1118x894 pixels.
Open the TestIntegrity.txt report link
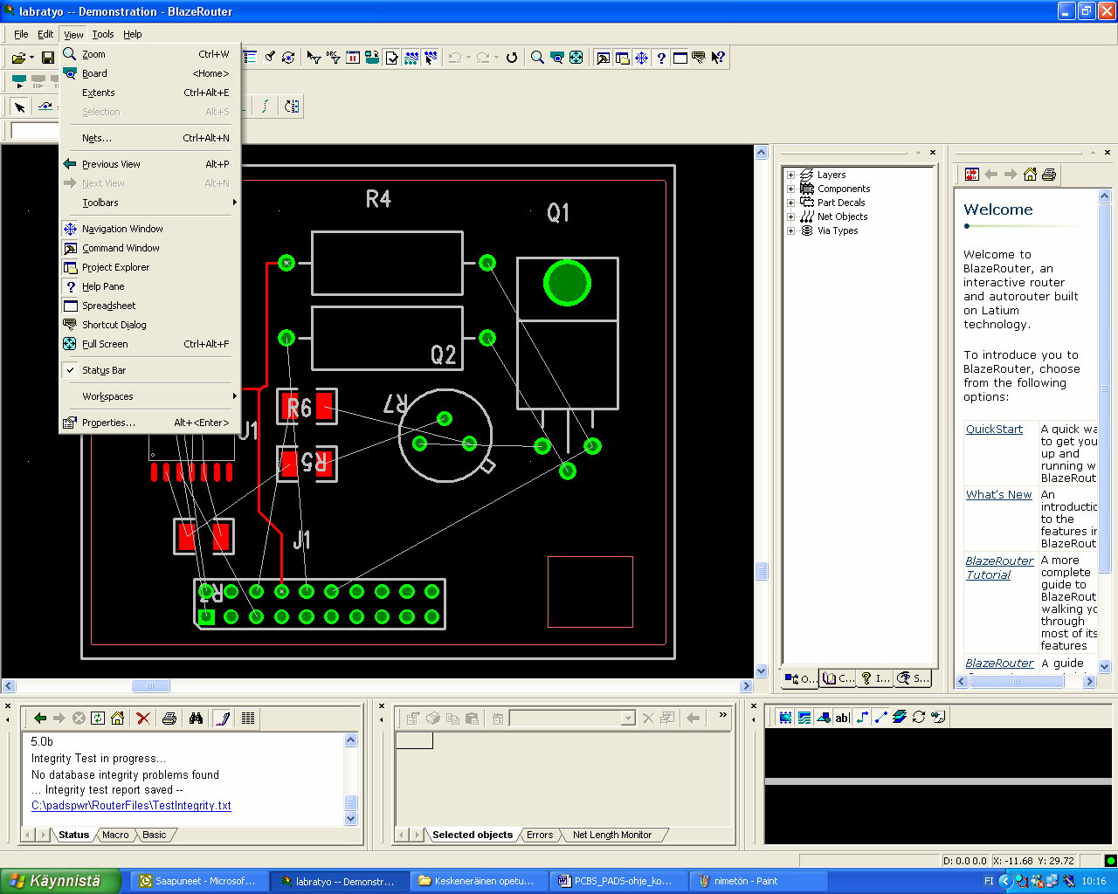(131, 805)
